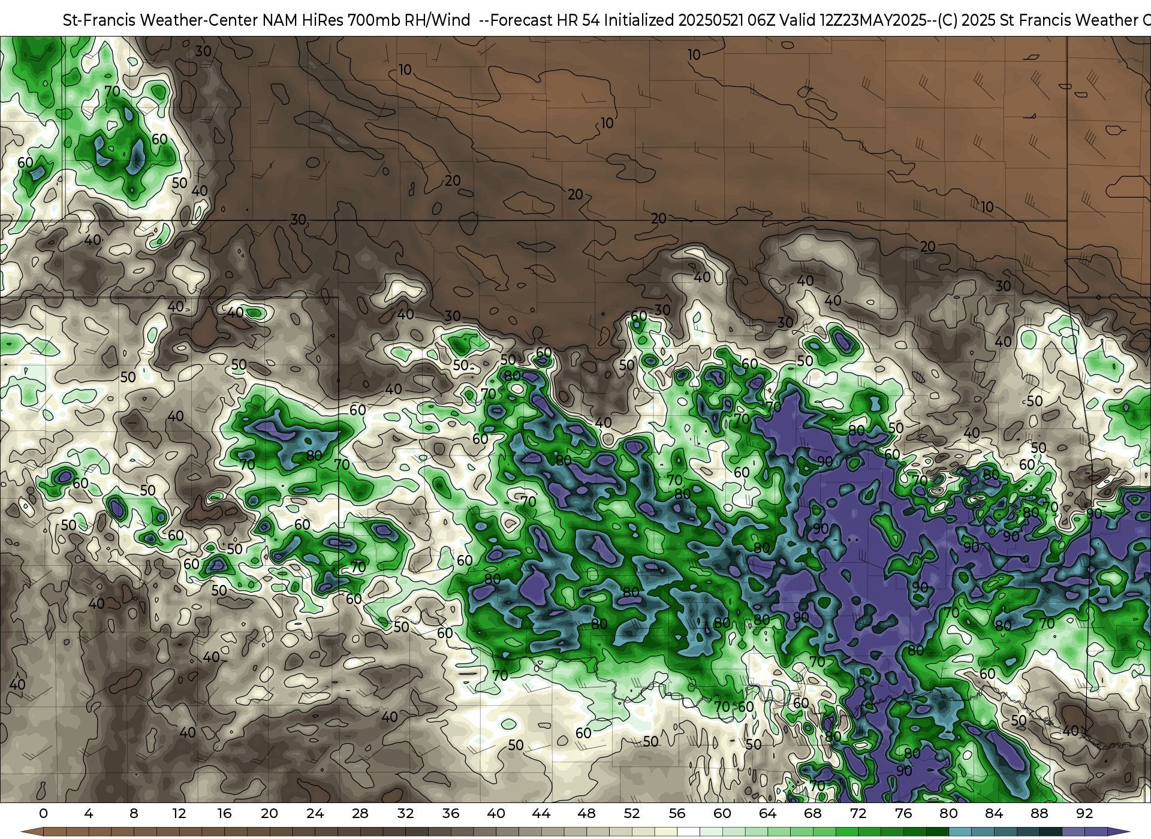Select the purple swatch right of tick 92
Image resolution: width=1151 pixels, height=839 pixels.
(1096, 832)
